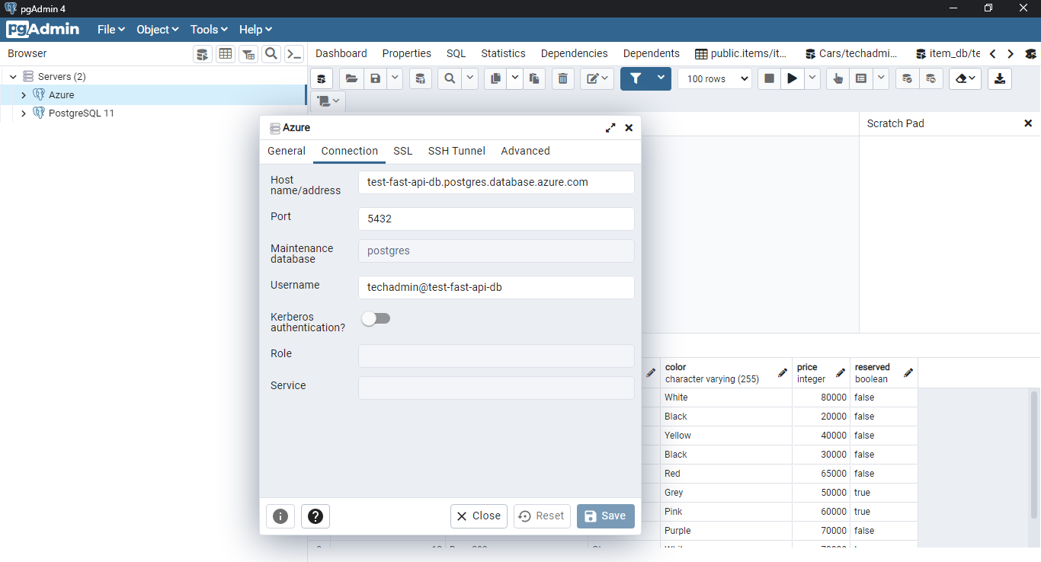Click the Clear eraser icon

965,78
